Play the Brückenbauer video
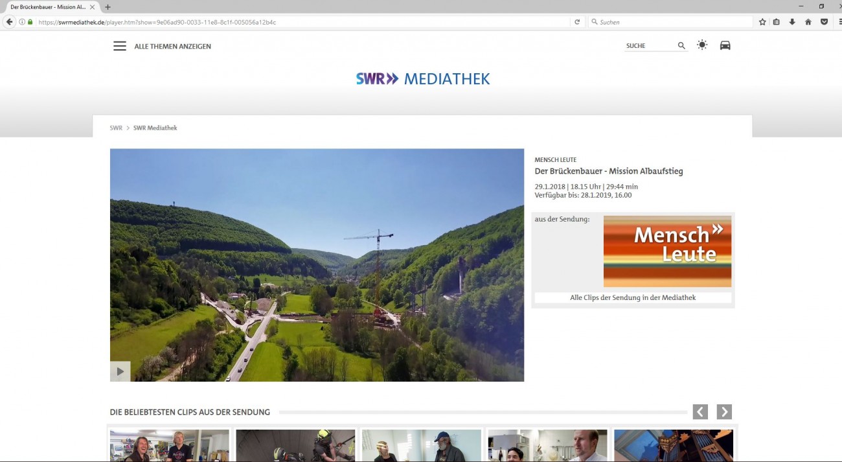The width and height of the screenshot is (842, 462). [x=120, y=371]
